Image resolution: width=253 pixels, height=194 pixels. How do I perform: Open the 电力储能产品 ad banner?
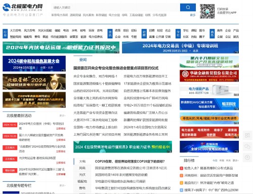[209, 90]
